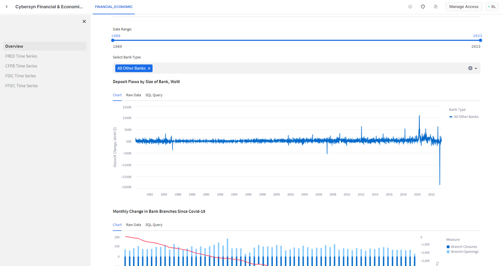Clear all bank type selections
Screen dimensions: 503x266
tap(470, 68)
